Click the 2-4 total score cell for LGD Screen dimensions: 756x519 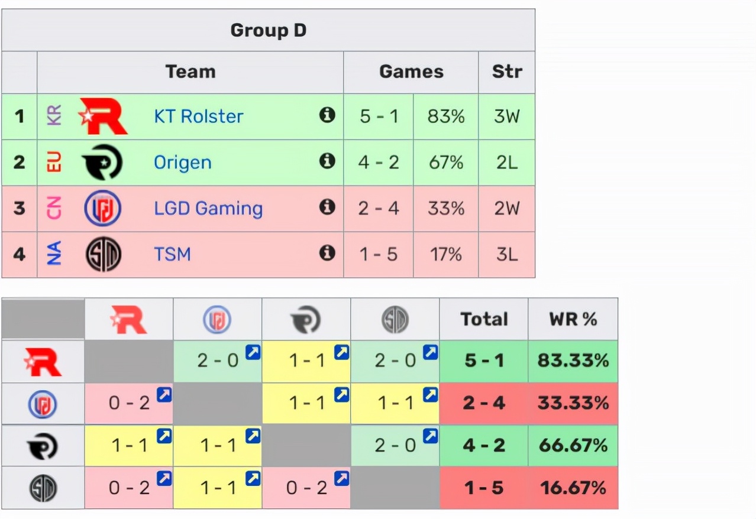point(483,403)
